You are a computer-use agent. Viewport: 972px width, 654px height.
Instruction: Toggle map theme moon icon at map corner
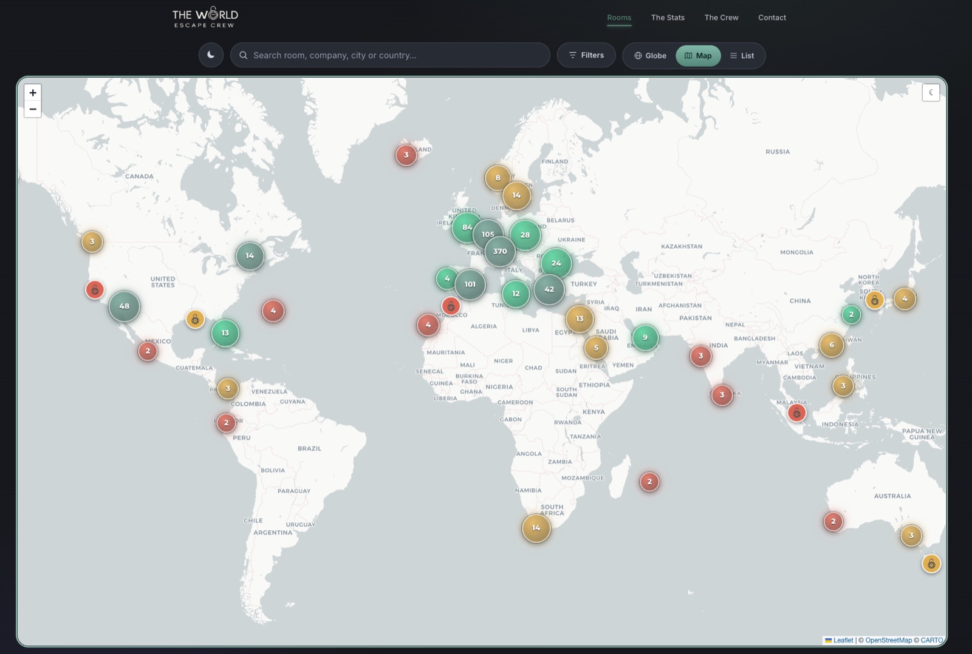click(931, 93)
